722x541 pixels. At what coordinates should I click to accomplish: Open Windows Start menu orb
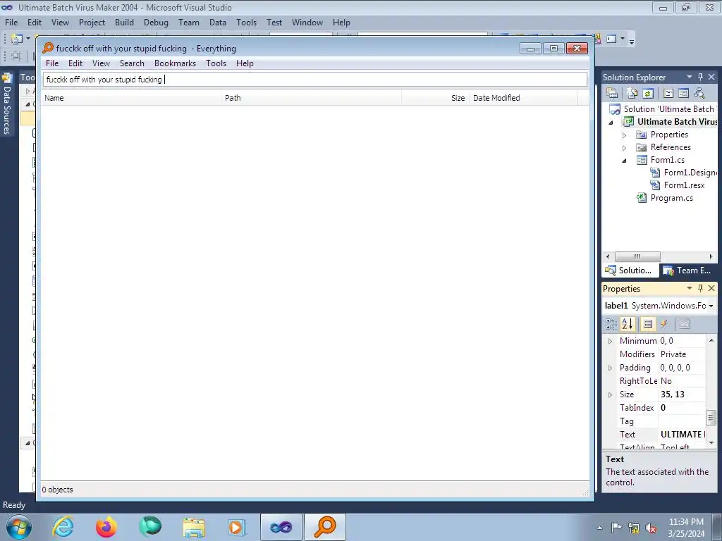pos(19,527)
